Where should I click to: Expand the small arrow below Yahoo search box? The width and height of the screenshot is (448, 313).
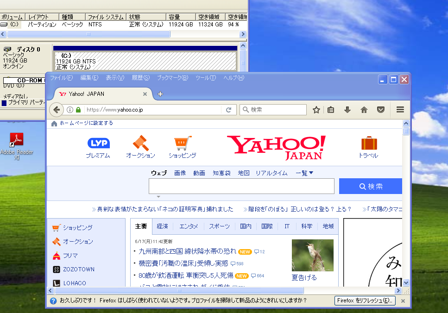pos(158,196)
